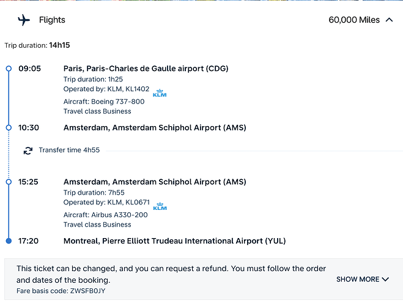Viewport: 403px width, 306px height.
Task: Select the 17:20 Montreal arrival marker
Action: (x=9, y=241)
